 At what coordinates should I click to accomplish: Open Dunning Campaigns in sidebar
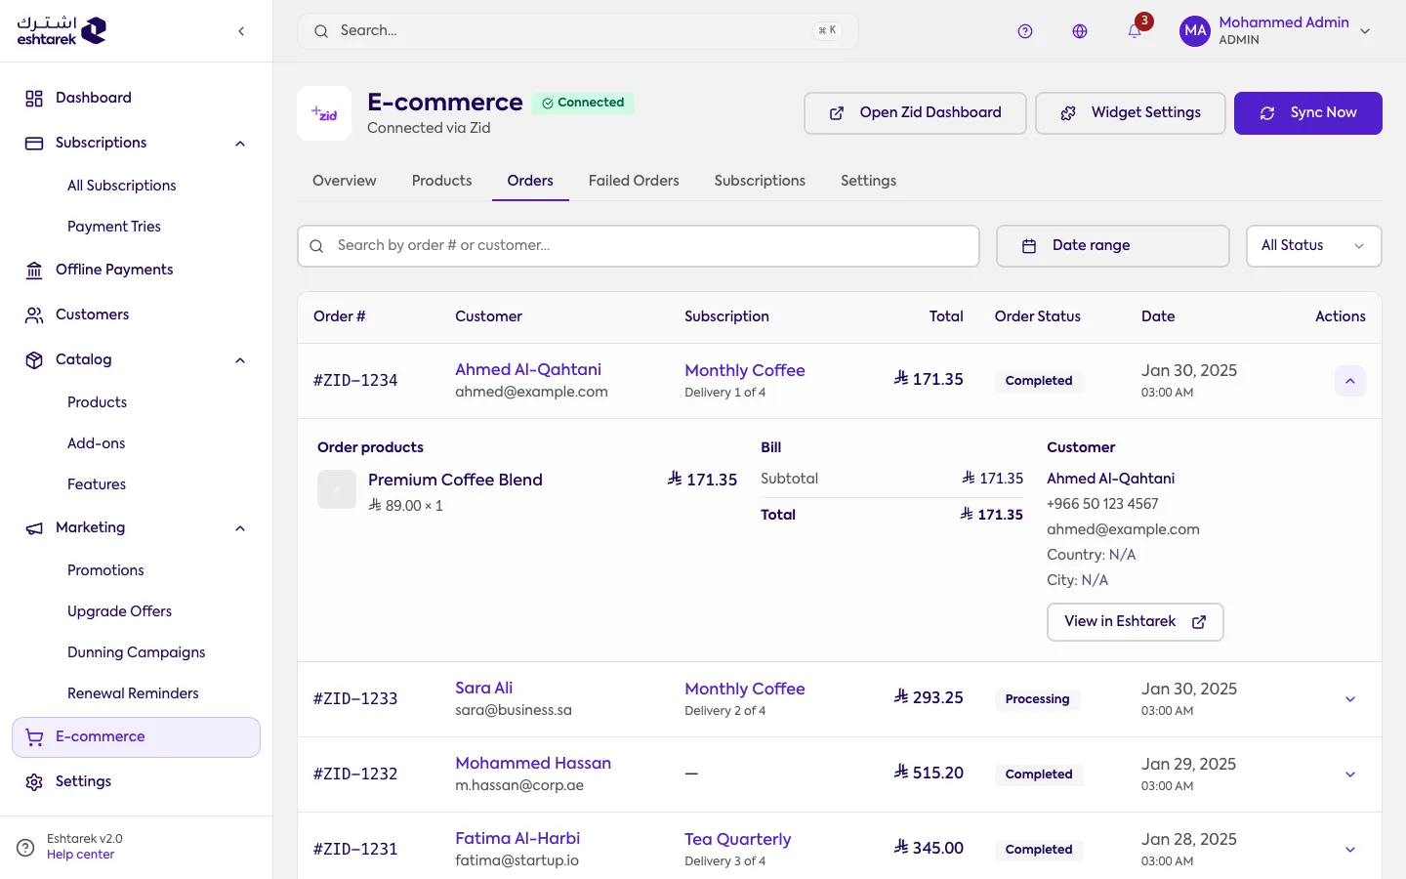pos(137,652)
